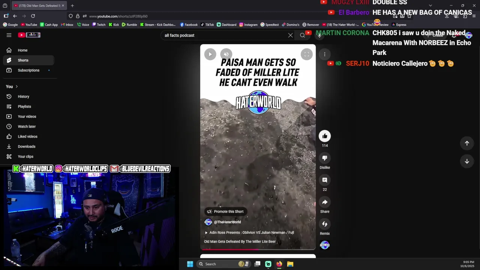Image resolution: width=480 pixels, height=270 pixels.
Task: Open the Kick bookmark
Action: (114, 25)
